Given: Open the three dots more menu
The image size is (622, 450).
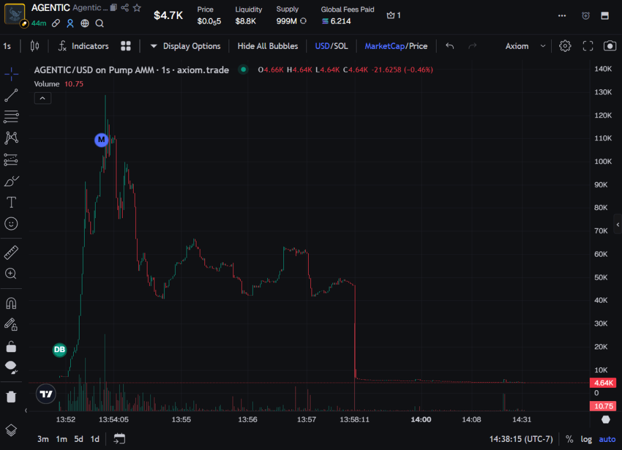Looking at the screenshot, I should point(562,16).
